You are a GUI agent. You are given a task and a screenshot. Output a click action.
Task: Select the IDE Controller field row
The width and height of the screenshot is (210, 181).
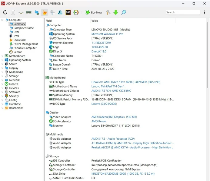pyautogui.click(x=110, y=160)
